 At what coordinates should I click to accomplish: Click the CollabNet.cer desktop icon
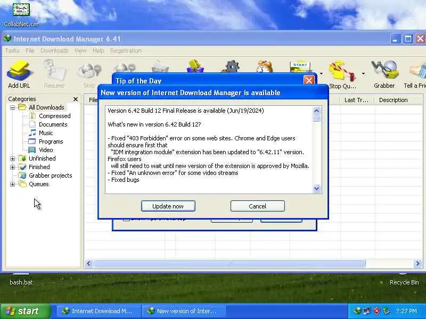tap(21, 15)
